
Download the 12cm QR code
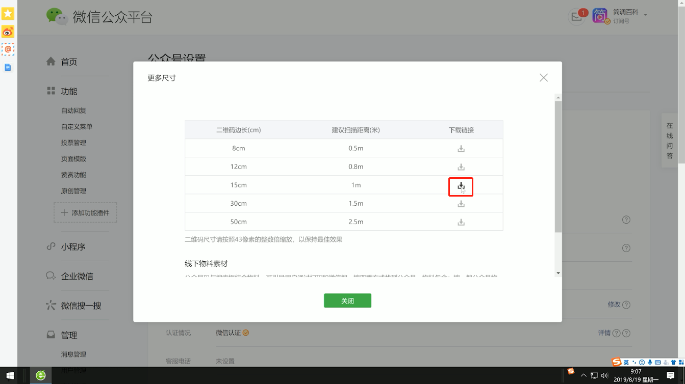pyautogui.click(x=461, y=167)
